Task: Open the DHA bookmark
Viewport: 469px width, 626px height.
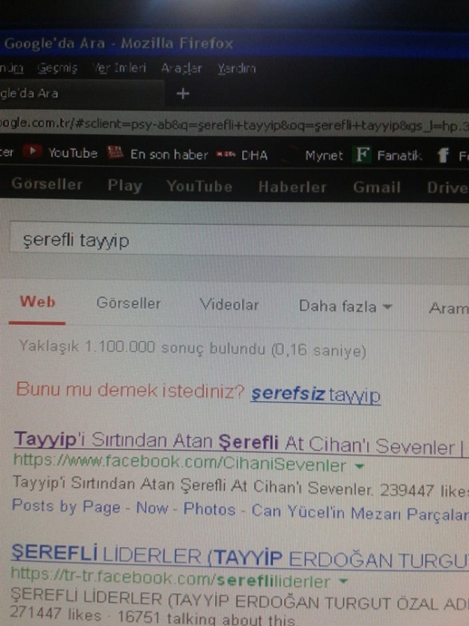Action: pos(242,155)
